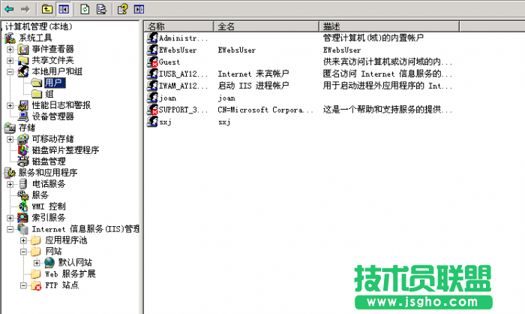Select 可移动存储 in the tree
This screenshot has height=314, width=525.
coord(53,139)
